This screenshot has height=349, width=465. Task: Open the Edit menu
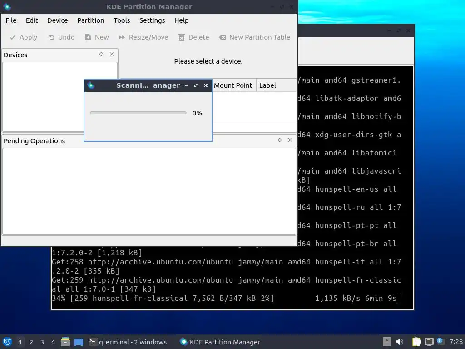tap(32, 20)
